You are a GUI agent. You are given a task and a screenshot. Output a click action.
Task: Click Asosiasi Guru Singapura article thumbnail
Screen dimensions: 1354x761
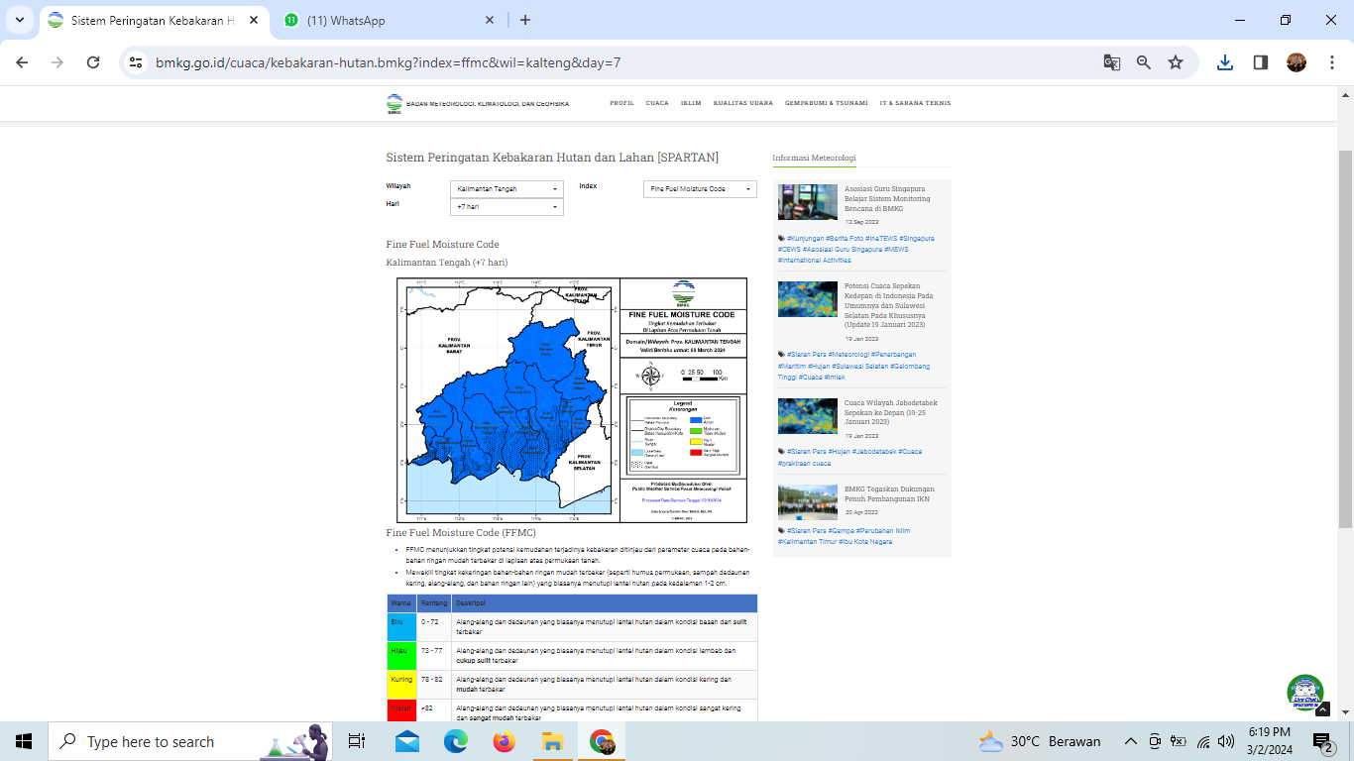pyautogui.click(x=808, y=202)
